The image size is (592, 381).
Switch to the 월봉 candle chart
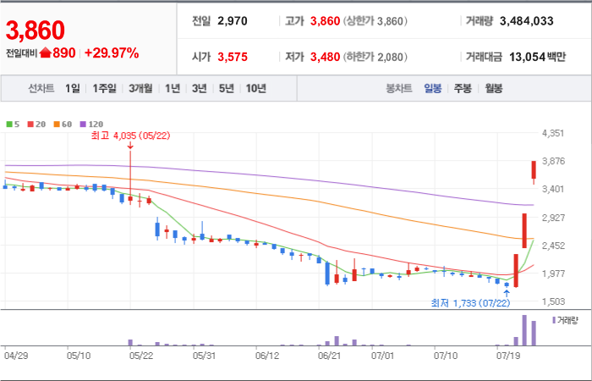click(x=493, y=89)
